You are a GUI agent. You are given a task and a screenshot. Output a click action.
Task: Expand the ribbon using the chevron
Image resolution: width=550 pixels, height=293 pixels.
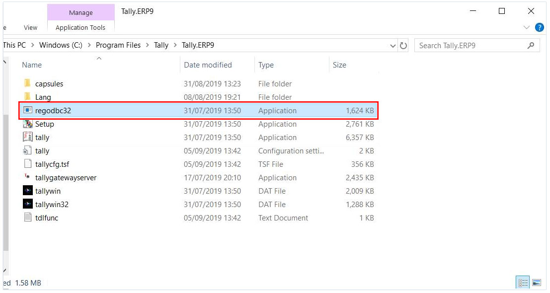[526, 27]
